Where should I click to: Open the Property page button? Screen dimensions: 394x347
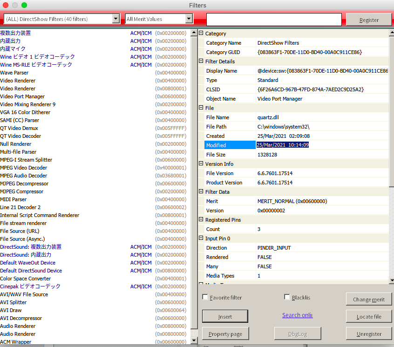[x=225, y=334]
